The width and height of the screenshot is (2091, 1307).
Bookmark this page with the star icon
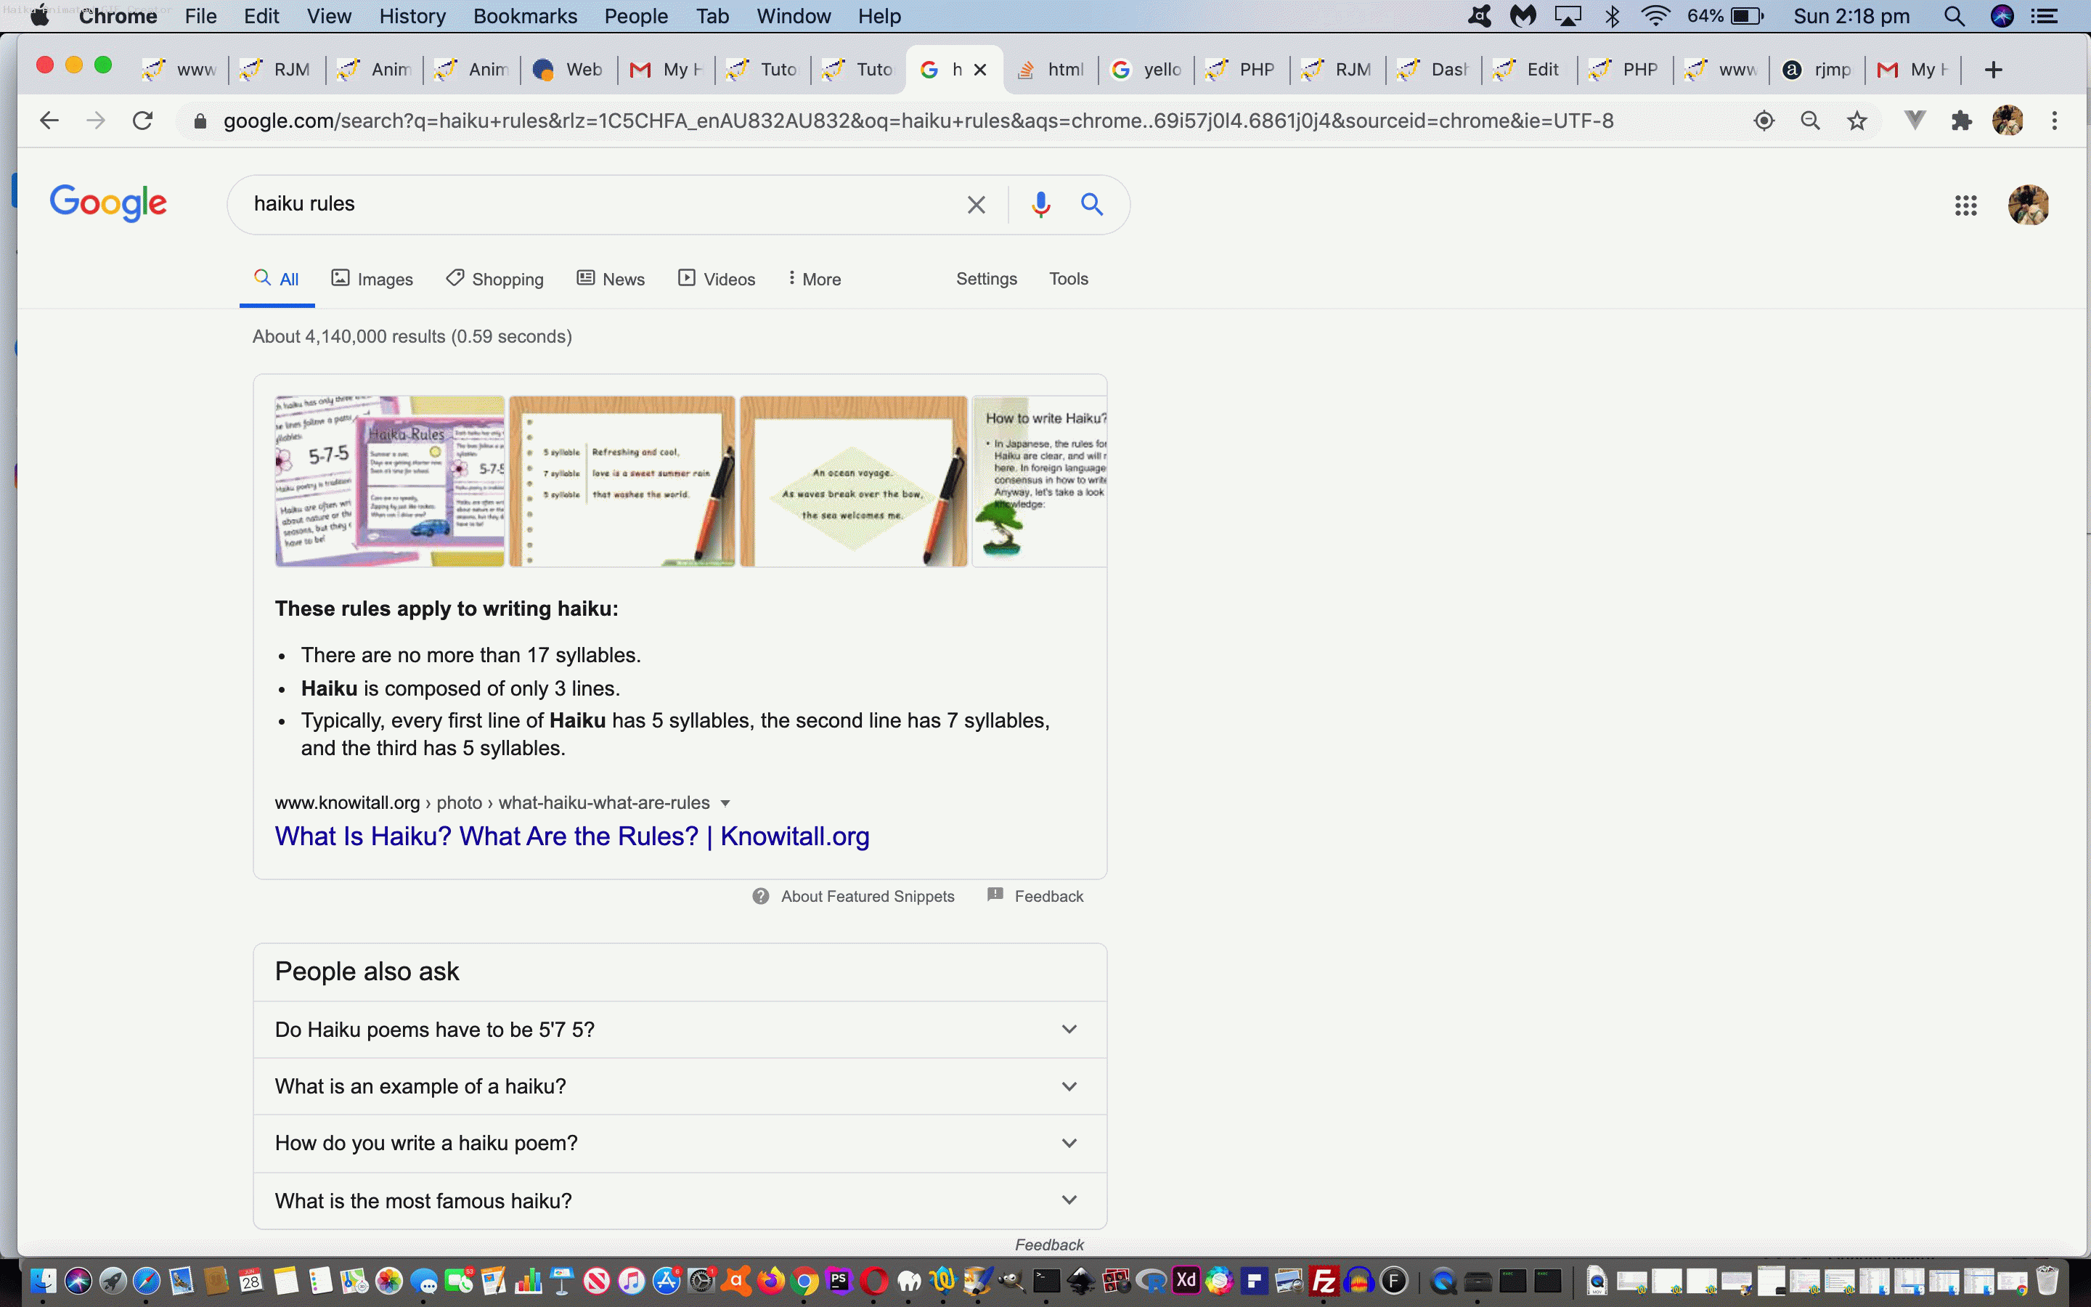pos(1856,121)
